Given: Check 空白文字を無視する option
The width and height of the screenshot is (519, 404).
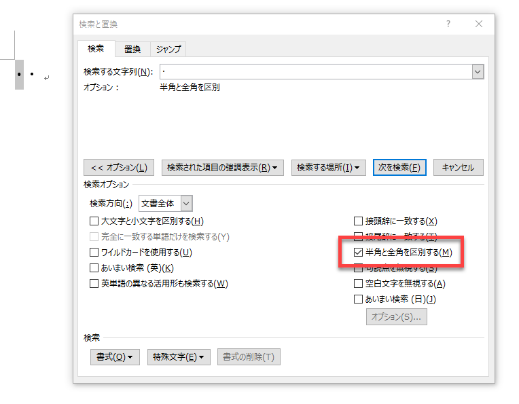Looking at the screenshot, I should tap(359, 283).
